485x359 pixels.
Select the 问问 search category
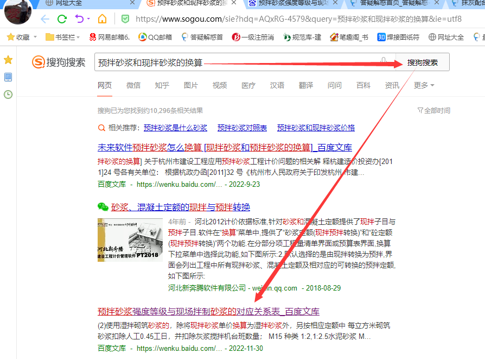pyautogui.click(x=335, y=85)
